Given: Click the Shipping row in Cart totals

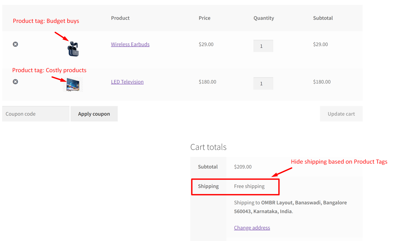Looking at the screenshot, I should [x=208, y=186].
